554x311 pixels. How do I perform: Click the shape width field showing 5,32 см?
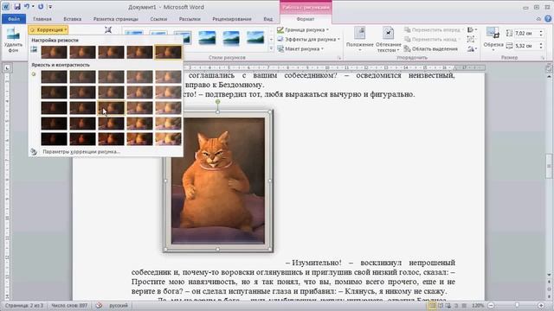526,46
